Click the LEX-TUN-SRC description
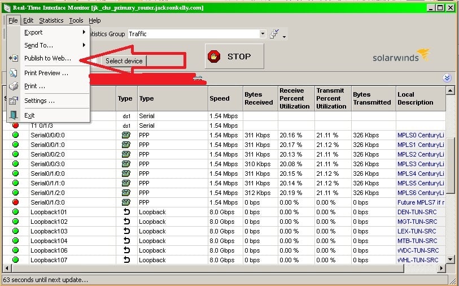The width and height of the screenshot is (459, 286). click(x=417, y=231)
